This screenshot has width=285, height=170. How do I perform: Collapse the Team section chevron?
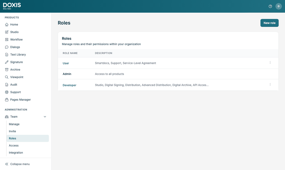pos(45,117)
